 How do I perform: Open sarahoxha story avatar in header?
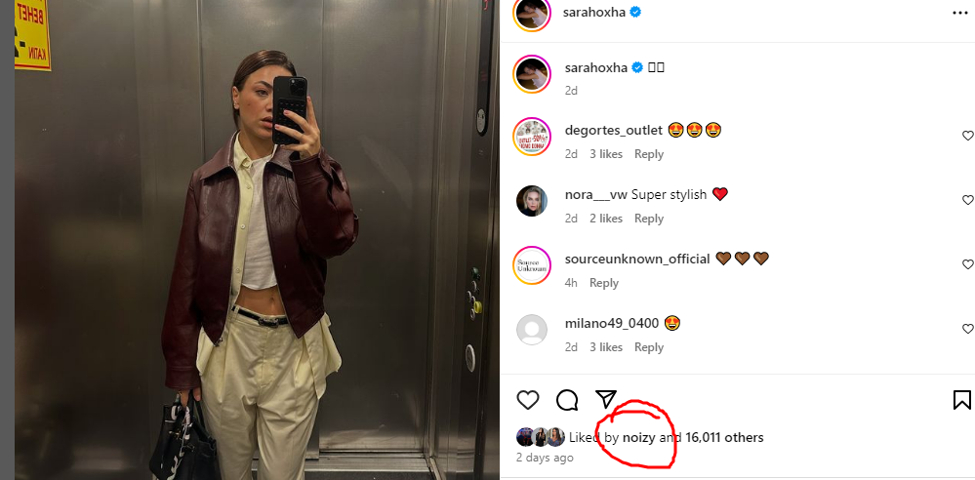click(x=532, y=14)
